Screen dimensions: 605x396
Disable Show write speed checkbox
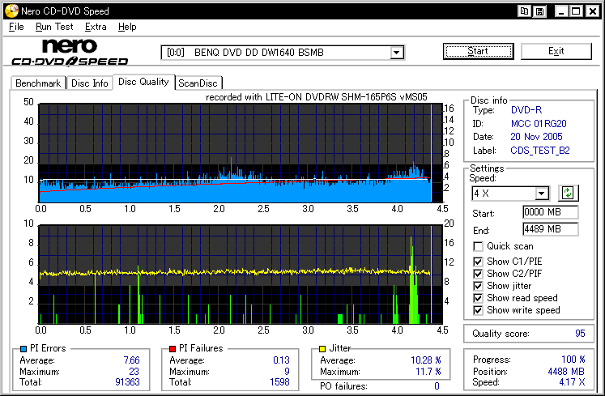(x=479, y=310)
